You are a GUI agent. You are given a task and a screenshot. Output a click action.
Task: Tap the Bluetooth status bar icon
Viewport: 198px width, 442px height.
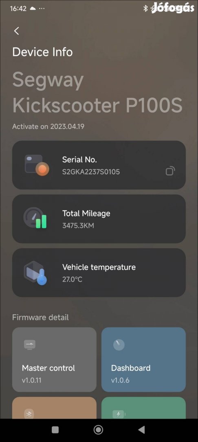pyautogui.click(x=145, y=9)
